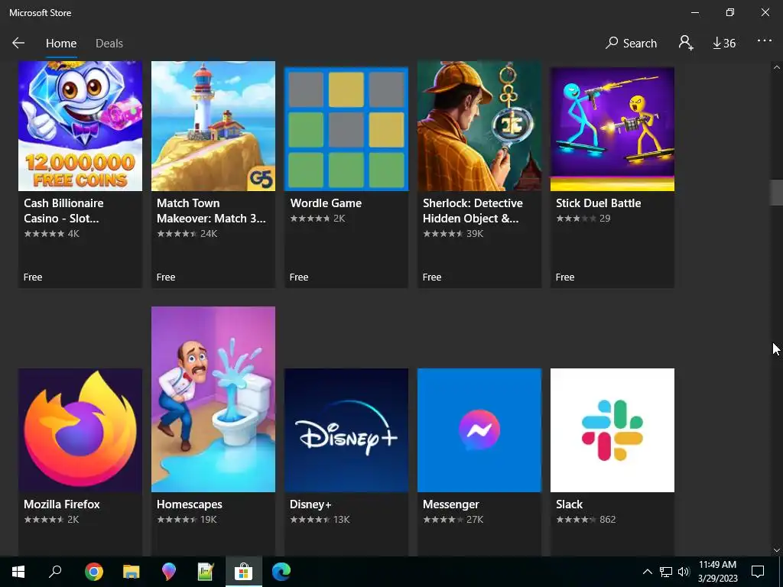The width and height of the screenshot is (783, 587).
Task: Click the scrollbar down arrow
Action: point(776,550)
